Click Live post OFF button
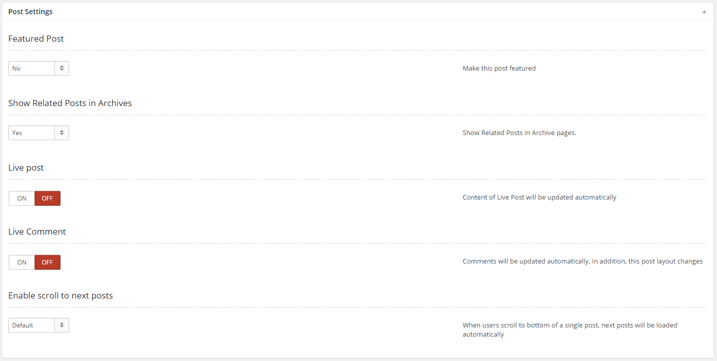Viewport: 717px width, 361px height. (x=47, y=199)
